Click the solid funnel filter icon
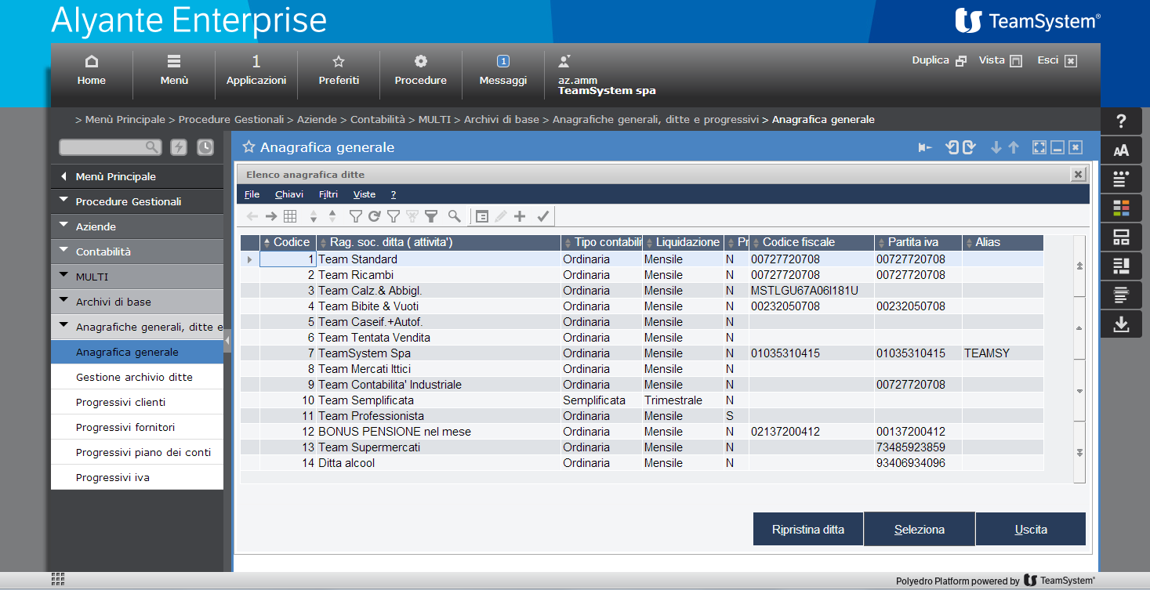This screenshot has height=590, width=1150. [x=431, y=216]
